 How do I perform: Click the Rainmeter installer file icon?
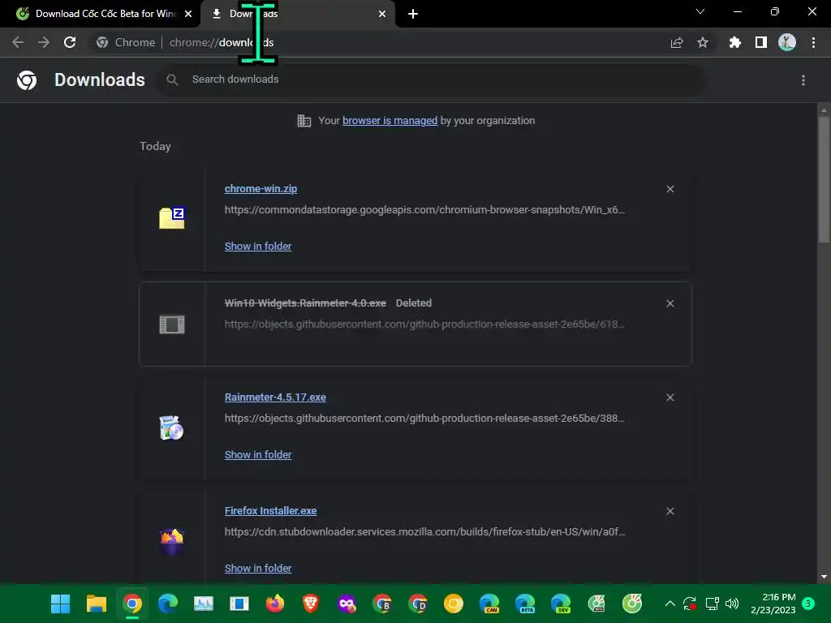click(171, 428)
